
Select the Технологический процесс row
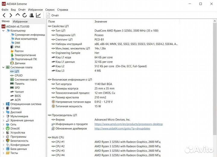pyautogui.click(x=83, y=93)
